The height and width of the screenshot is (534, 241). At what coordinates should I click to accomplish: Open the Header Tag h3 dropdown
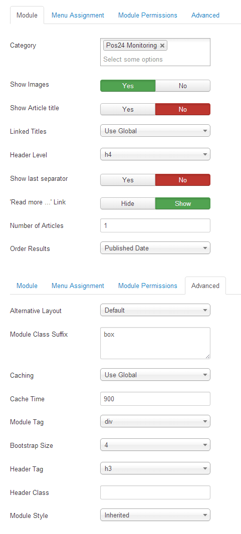click(x=155, y=468)
